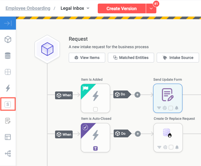
Task: Open the dropdown arrow beside Create Version
Action: (151, 8)
